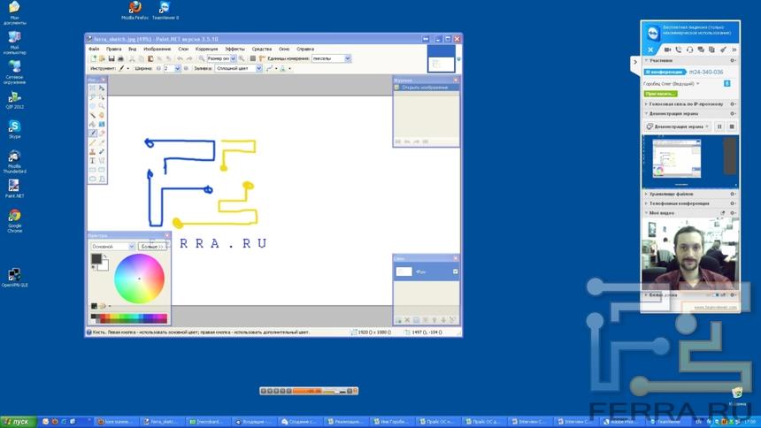Toggle the grid view icon in toolbar
Image resolution: width=761 pixels, height=428 pixels.
(x=253, y=58)
